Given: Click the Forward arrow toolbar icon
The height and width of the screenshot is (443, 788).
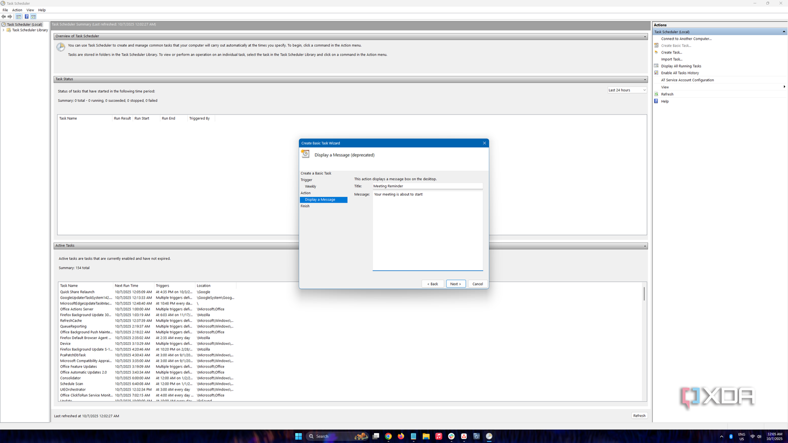Looking at the screenshot, I should [x=10, y=17].
